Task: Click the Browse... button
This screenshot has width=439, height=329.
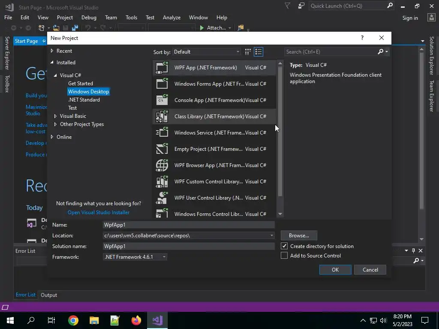Action: (x=299, y=236)
